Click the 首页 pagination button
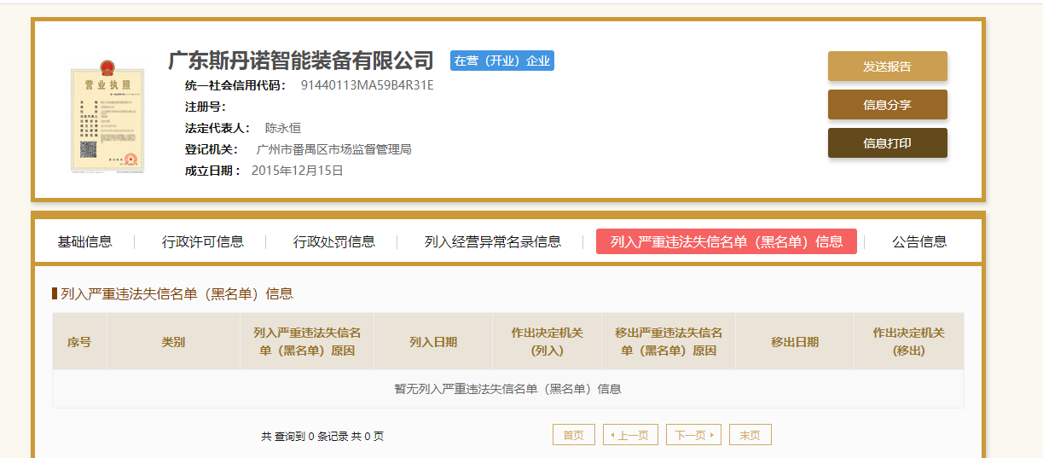 573,435
